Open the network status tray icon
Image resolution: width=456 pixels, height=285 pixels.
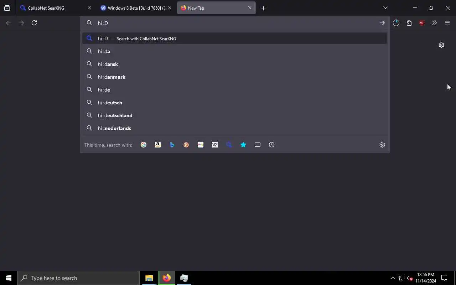tap(401, 278)
